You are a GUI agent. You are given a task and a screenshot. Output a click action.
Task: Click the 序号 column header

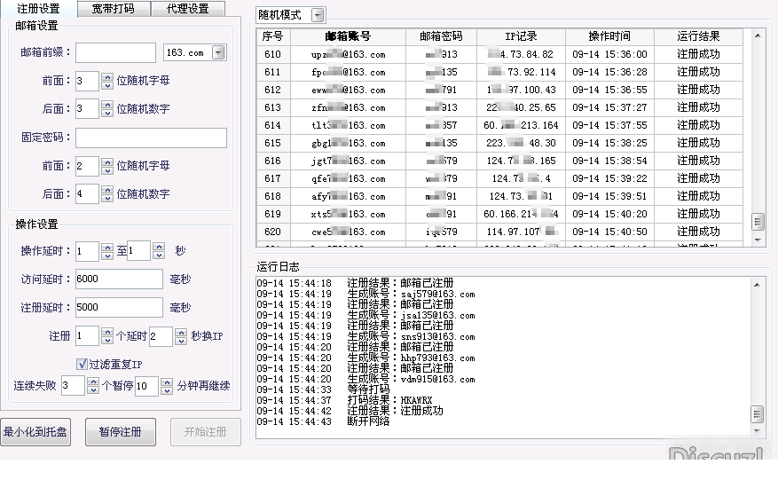click(273, 36)
